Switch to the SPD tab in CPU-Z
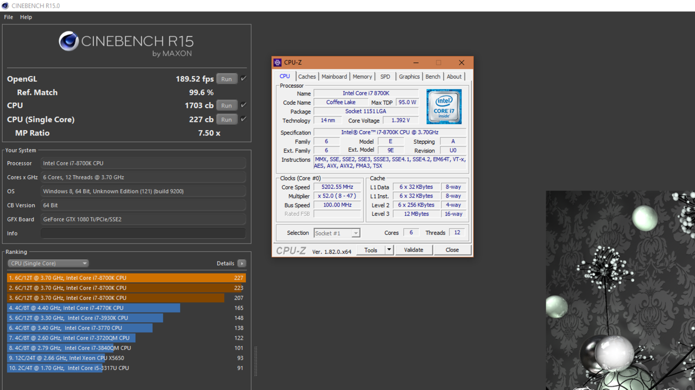695x390 pixels. pyautogui.click(x=385, y=76)
